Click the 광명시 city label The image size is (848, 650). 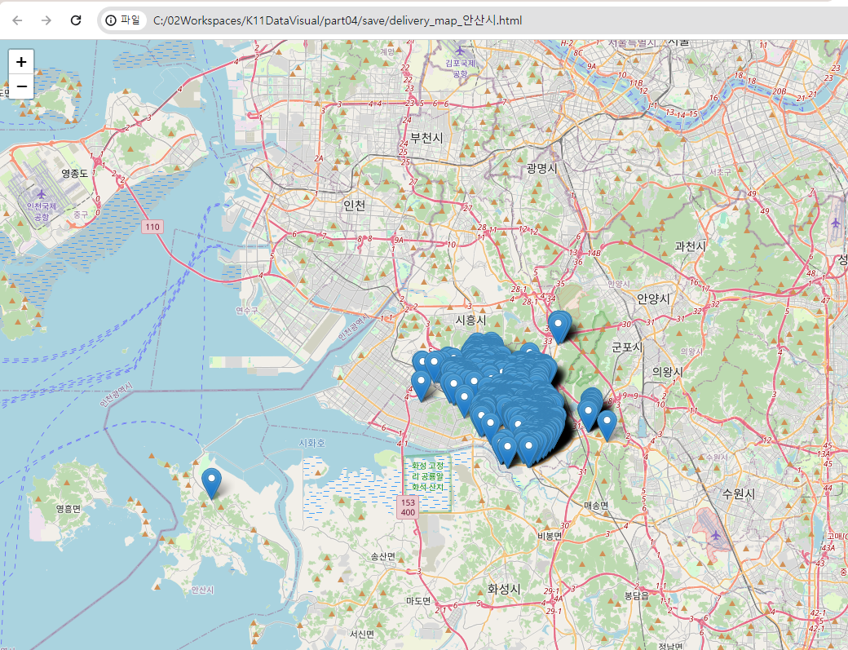pyautogui.click(x=541, y=168)
